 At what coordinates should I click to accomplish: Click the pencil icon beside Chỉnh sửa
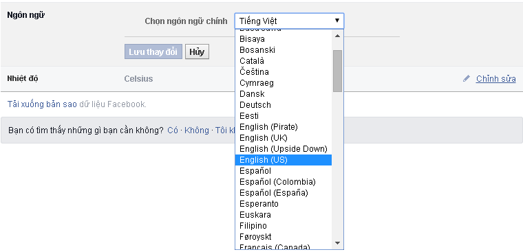(467, 79)
